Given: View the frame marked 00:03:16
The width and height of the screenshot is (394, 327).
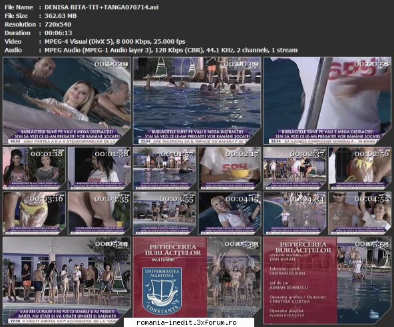Looking at the screenshot, I should [34, 213].
